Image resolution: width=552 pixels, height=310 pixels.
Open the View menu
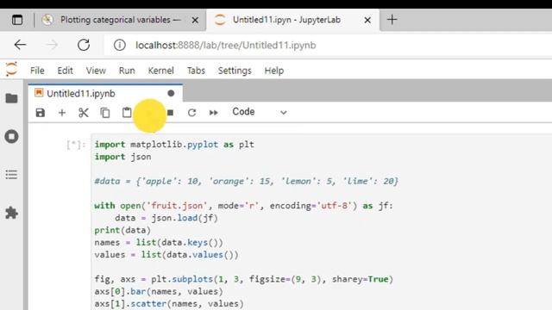96,71
